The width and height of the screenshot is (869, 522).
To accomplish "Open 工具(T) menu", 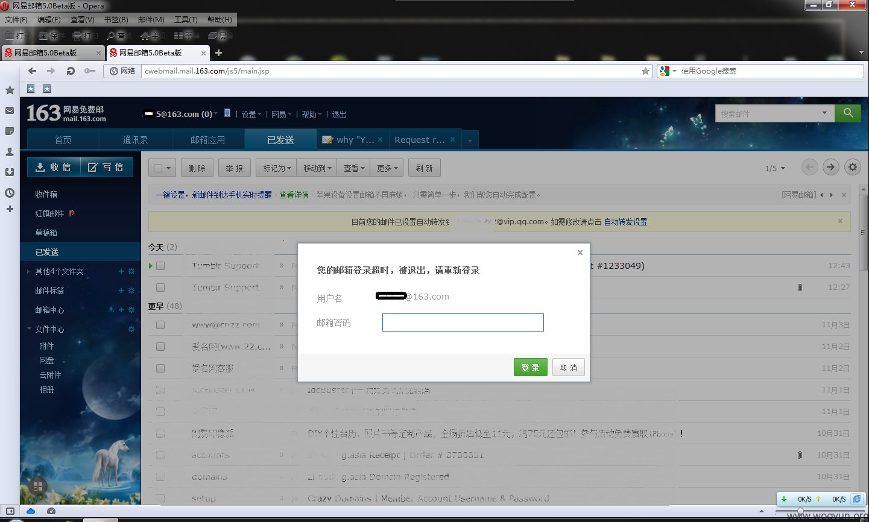I will pos(186,20).
